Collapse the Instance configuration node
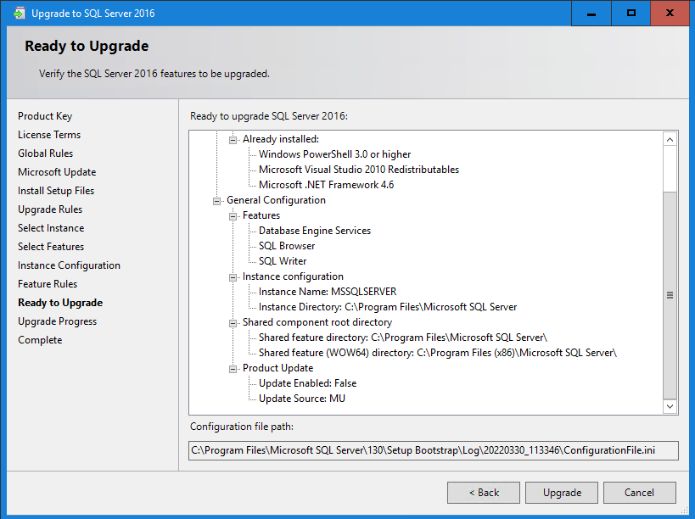The image size is (695, 519). point(233,277)
